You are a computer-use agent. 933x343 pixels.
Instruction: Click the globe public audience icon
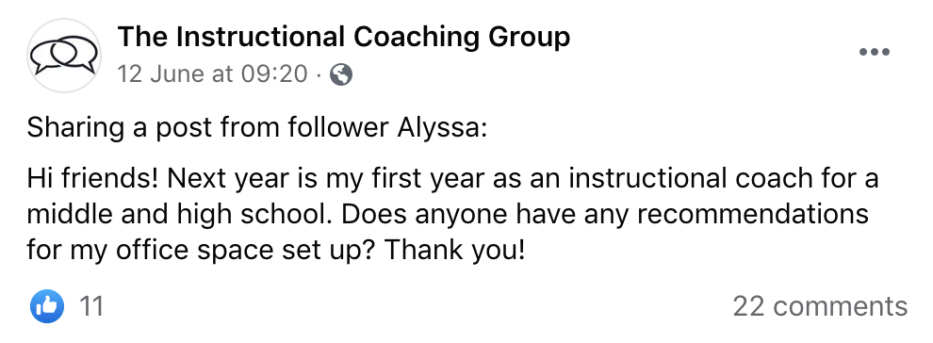pos(341,74)
